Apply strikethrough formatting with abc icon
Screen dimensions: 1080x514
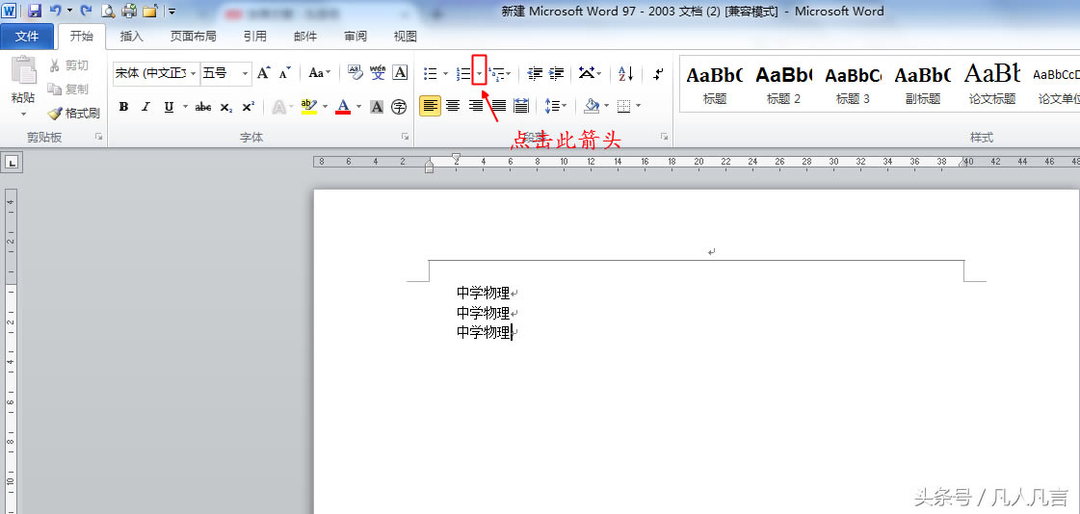(203, 107)
